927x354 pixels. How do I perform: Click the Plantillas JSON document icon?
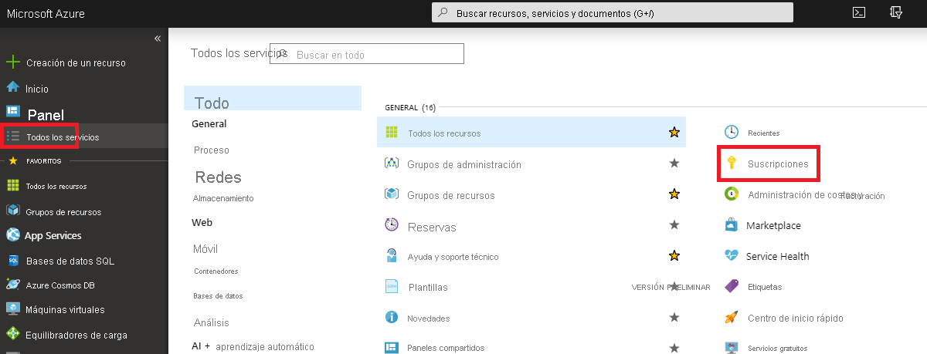click(392, 286)
